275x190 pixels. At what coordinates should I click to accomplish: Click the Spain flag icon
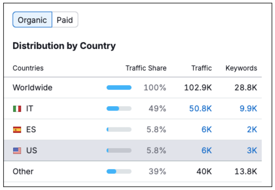pos(17,130)
